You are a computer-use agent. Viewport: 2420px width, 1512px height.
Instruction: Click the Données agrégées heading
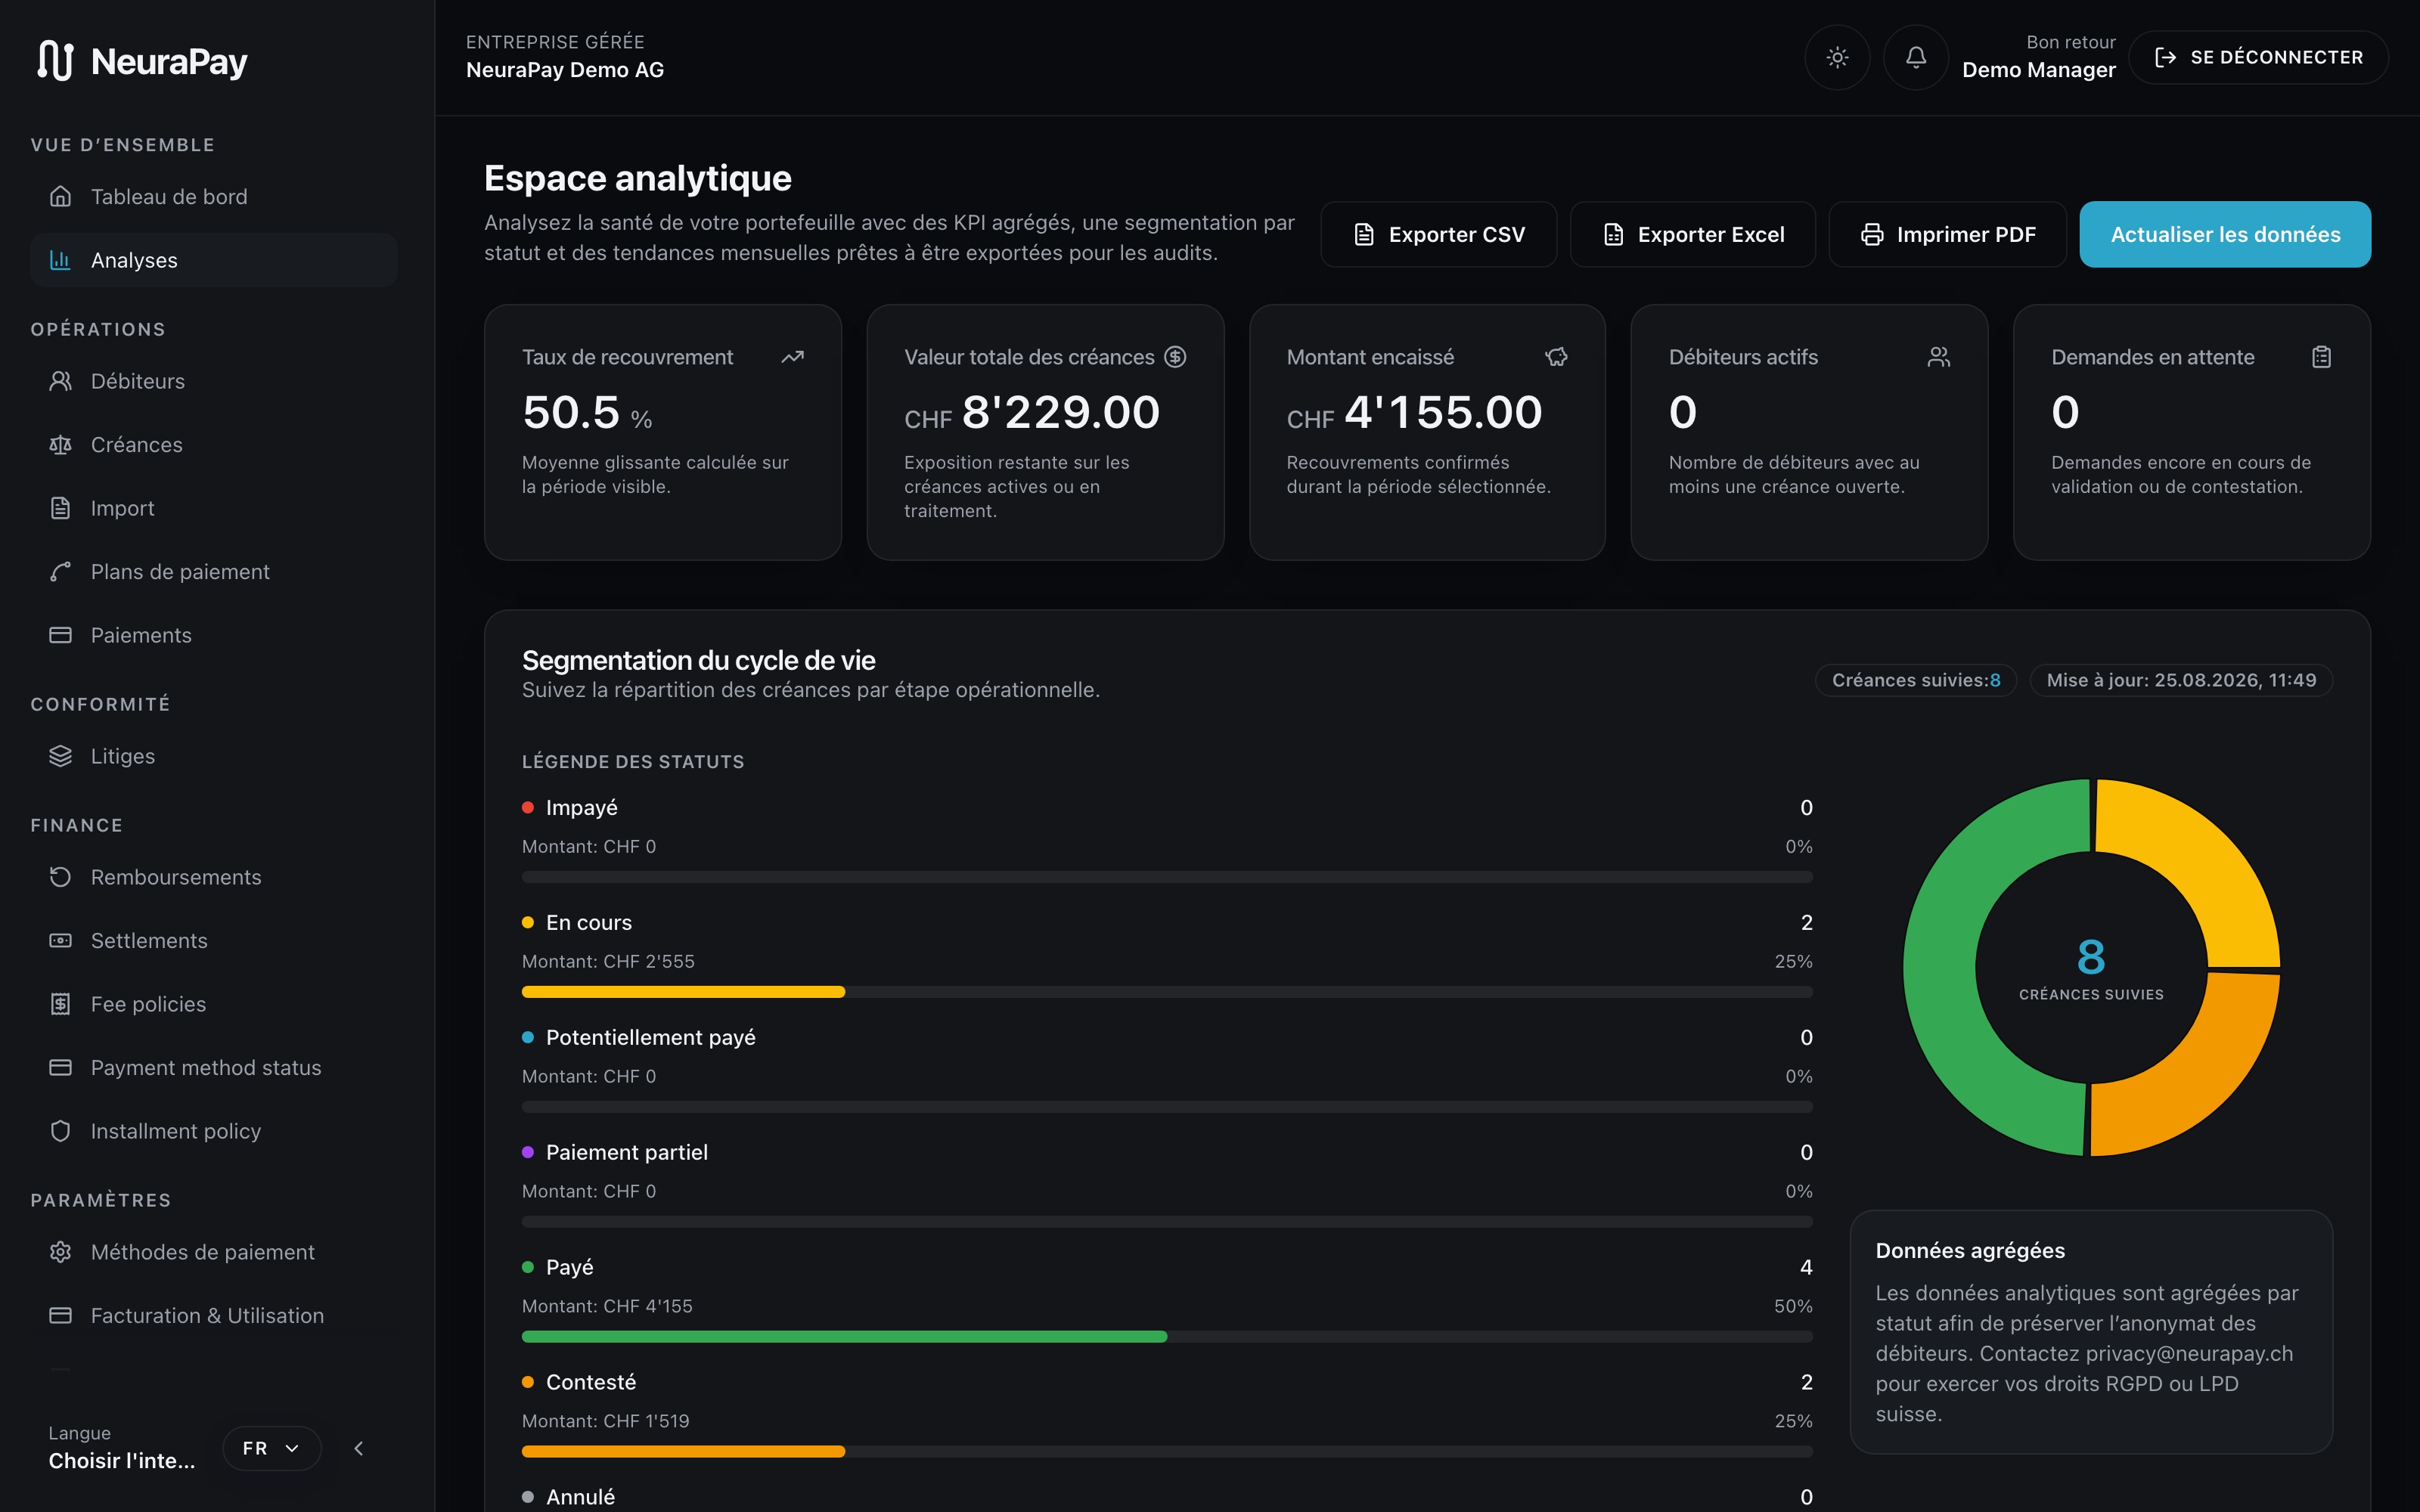pyautogui.click(x=1970, y=1251)
